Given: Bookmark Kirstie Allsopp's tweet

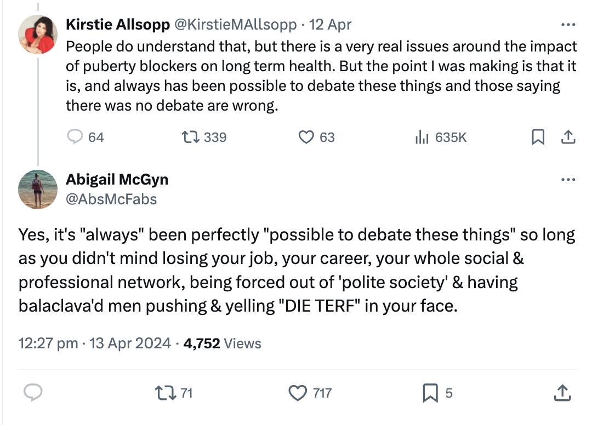Looking at the screenshot, I should [x=538, y=137].
